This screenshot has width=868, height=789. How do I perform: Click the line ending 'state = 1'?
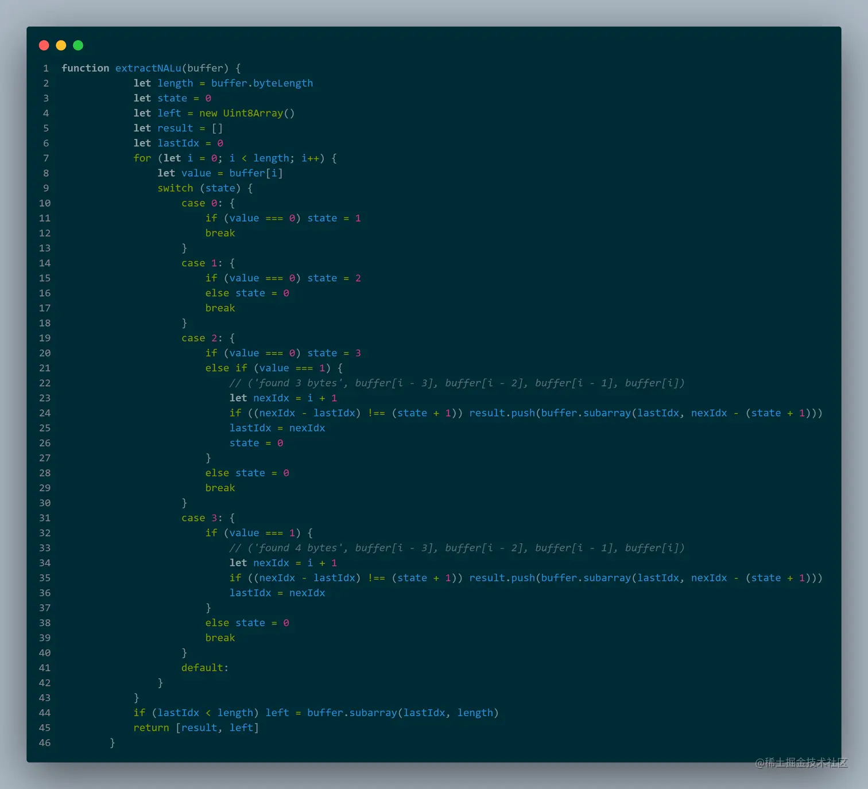(x=283, y=218)
